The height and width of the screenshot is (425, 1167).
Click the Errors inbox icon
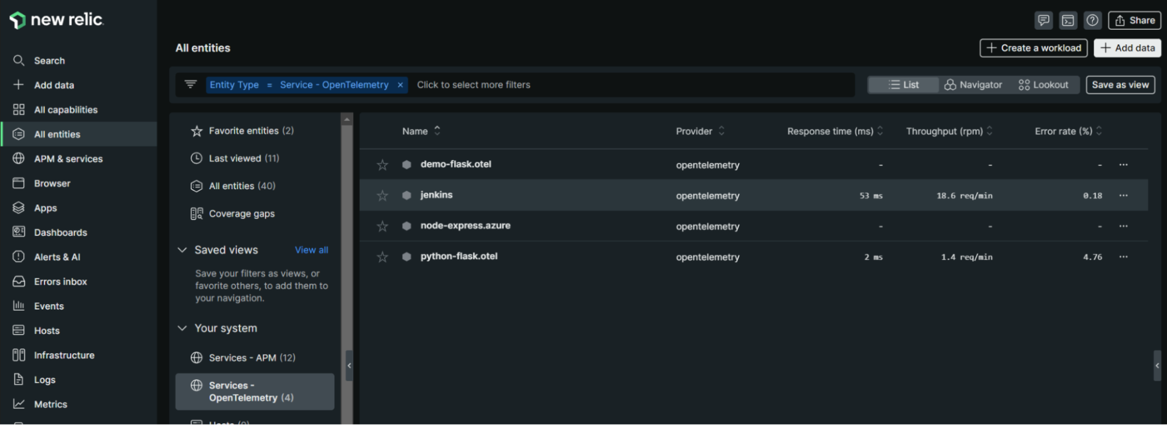tap(19, 282)
